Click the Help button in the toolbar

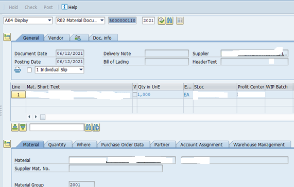point(70,7)
